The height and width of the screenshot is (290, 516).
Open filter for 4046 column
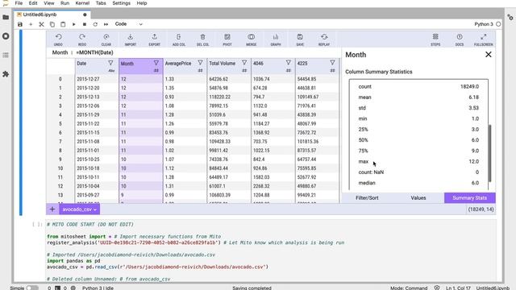click(x=289, y=63)
